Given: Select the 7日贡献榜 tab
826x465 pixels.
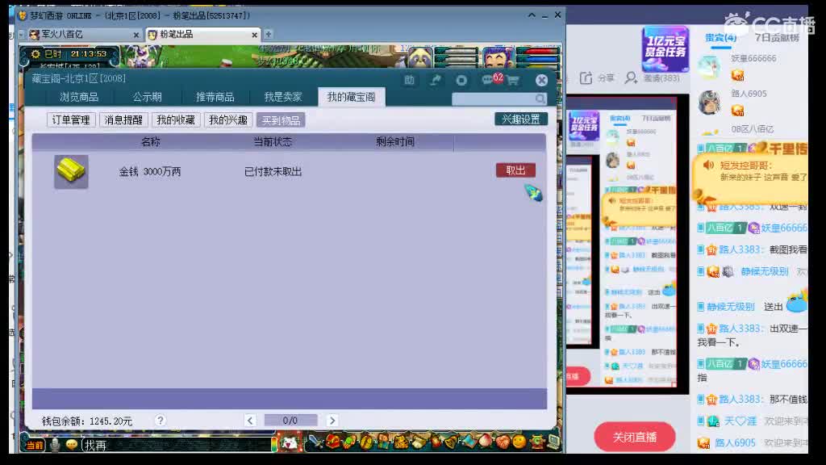Looking at the screenshot, I should [777, 37].
